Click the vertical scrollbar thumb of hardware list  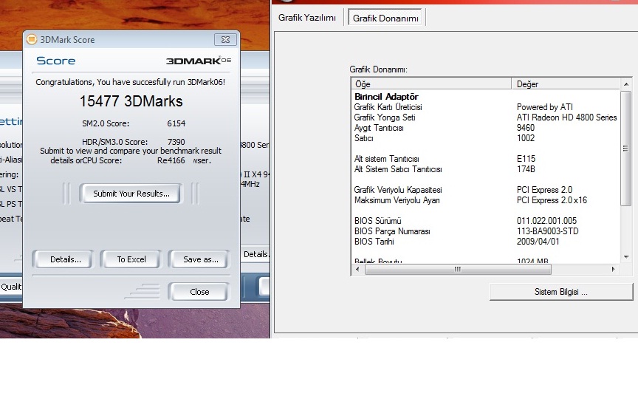click(625, 149)
